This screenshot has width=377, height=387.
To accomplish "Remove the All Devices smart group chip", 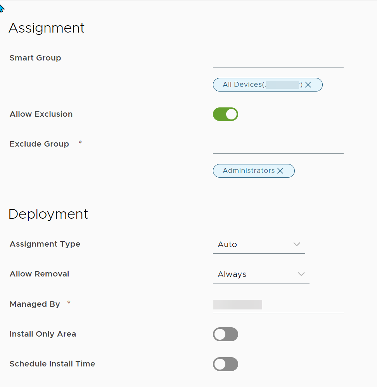I will pos(308,85).
